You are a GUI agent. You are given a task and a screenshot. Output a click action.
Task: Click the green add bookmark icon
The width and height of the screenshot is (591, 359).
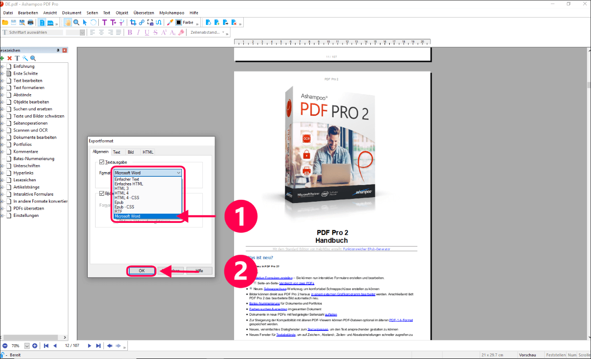click(x=2, y=58)
